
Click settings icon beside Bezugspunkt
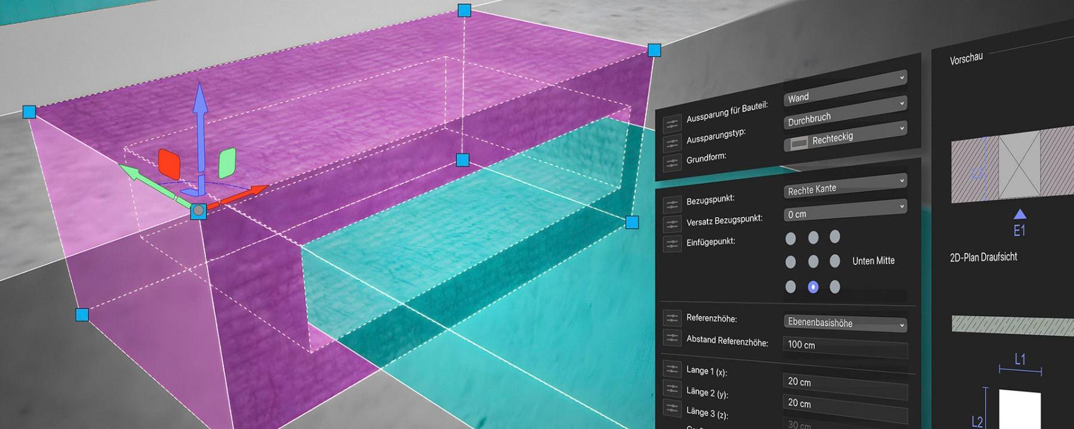672,205
